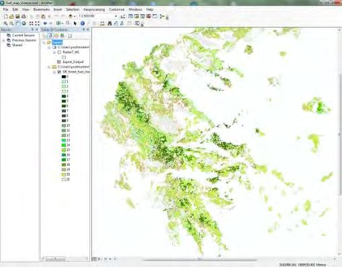Select the Export_Output table entry
Screen dimensions: 342x267
73,62
